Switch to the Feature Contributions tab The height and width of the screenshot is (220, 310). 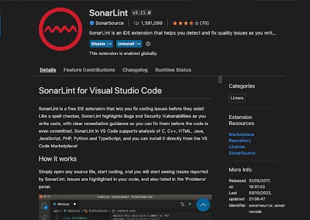coord(89,70)
